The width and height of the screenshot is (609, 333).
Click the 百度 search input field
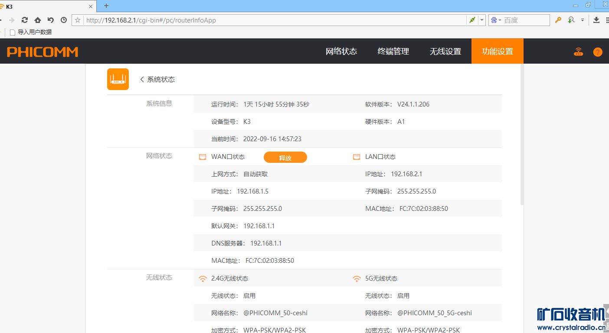[526, 20]
